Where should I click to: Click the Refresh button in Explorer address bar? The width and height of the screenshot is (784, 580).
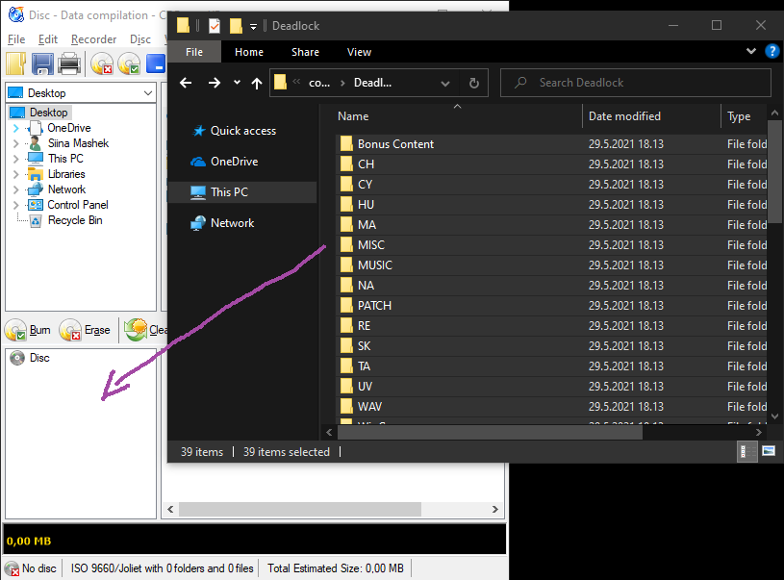474,83
